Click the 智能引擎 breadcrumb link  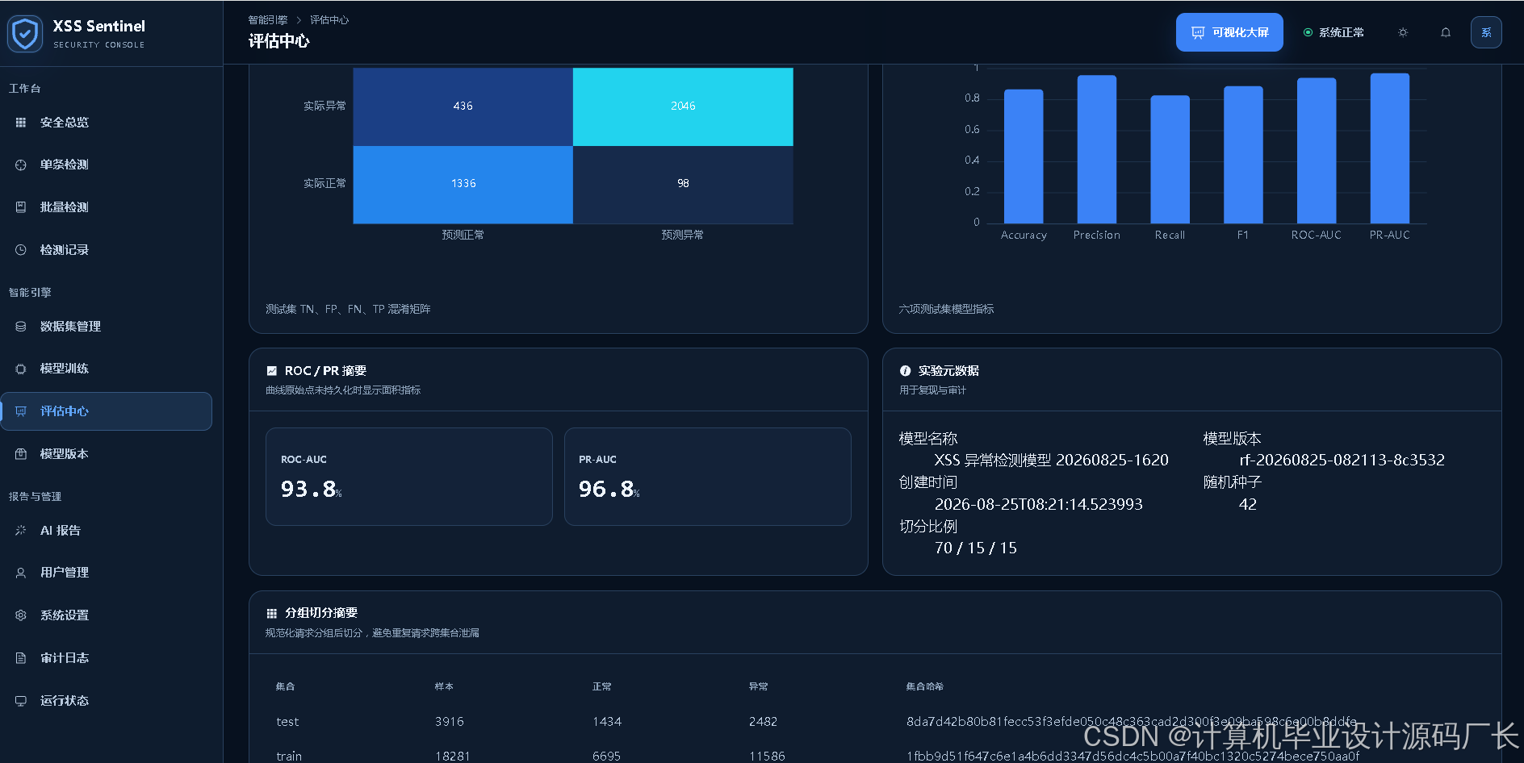[x=268, y=20]
